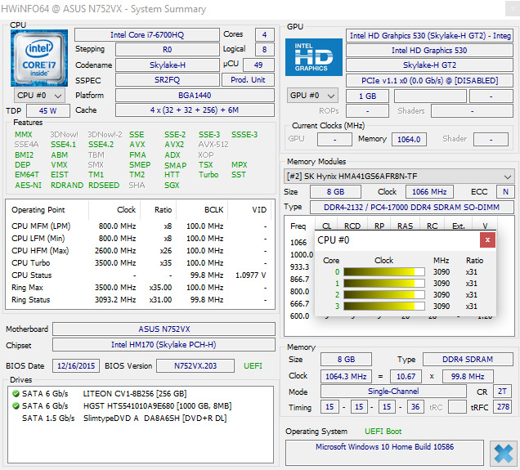Click the N752VX.203 BIOS version field
Screen dimensions: 520x470
(195, 366)
